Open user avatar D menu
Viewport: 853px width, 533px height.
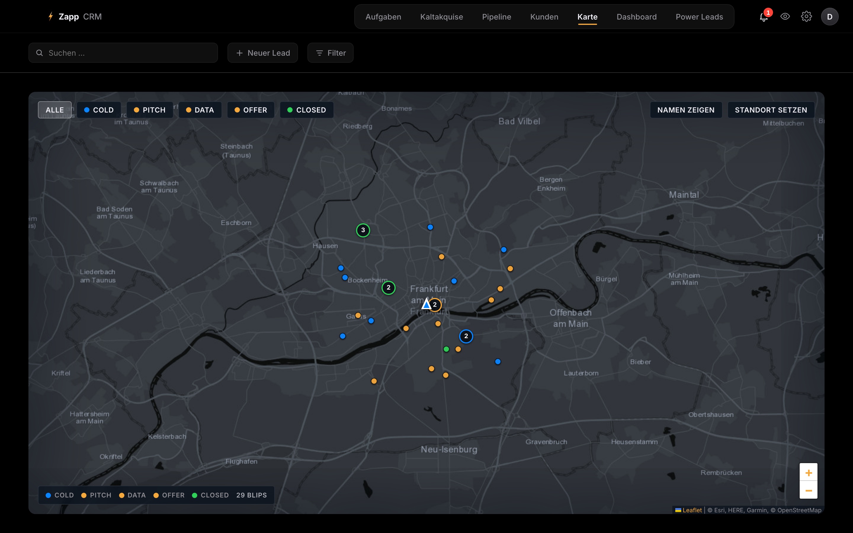click(x=829, y=17)
